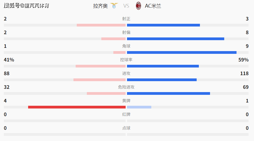Click the Lazio team crest icon
Viewport: 254px width, 141px height.
pyautogui.click(x=114, y=5)
